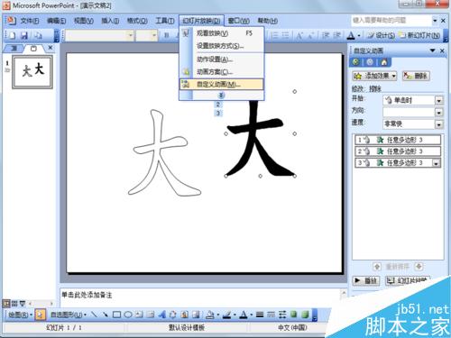This screenshot has width=451, height=338.
Task: Open the dropdown arrow on animation item 3
Action: pos(436,163)
